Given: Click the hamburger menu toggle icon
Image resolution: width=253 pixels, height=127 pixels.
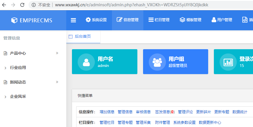Looking at the screenshot, I should (73, 20).
